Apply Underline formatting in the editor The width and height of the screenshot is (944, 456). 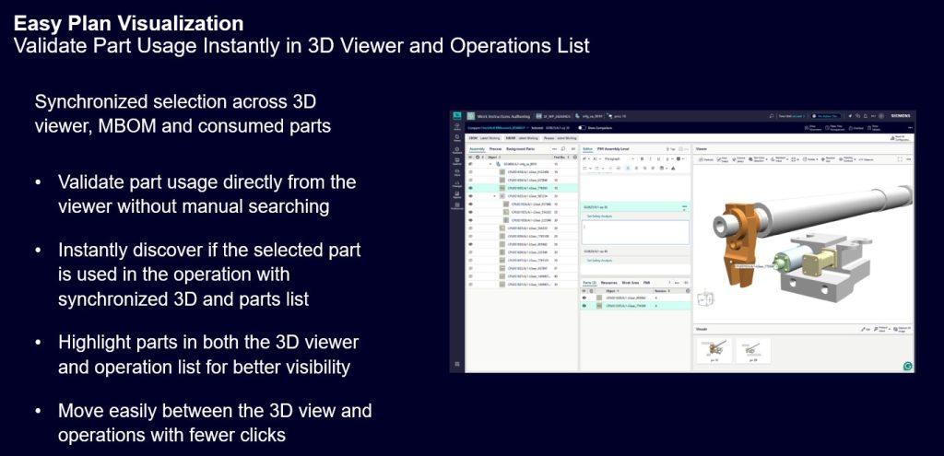(x=658, y=158)
